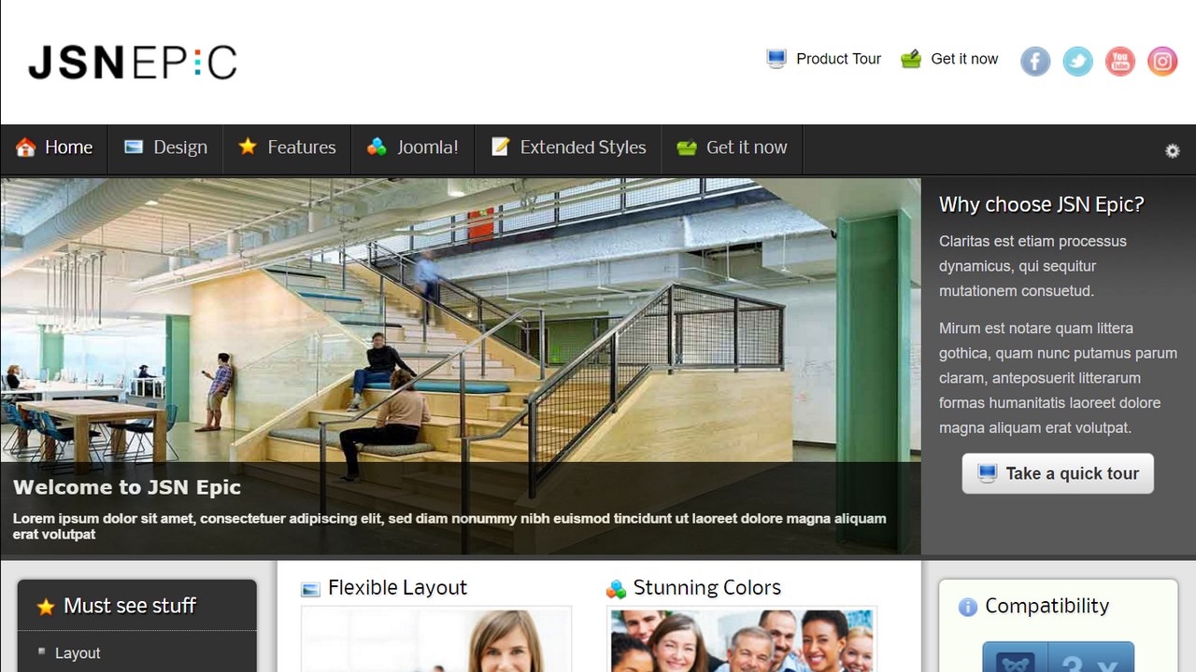Viewport: 1196px width, 672px height.
Task: Click the star icon beside Must see stuff
Action: click(x=46, y=607)
